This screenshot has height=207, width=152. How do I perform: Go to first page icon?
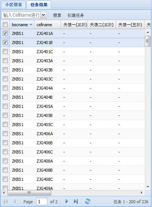point(6,201)
